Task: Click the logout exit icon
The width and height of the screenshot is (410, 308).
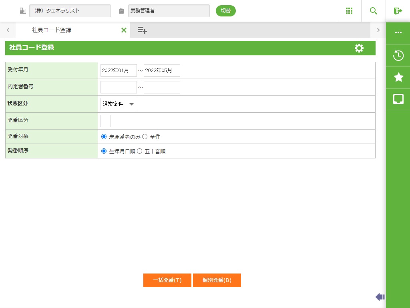Action: (398, 11)
